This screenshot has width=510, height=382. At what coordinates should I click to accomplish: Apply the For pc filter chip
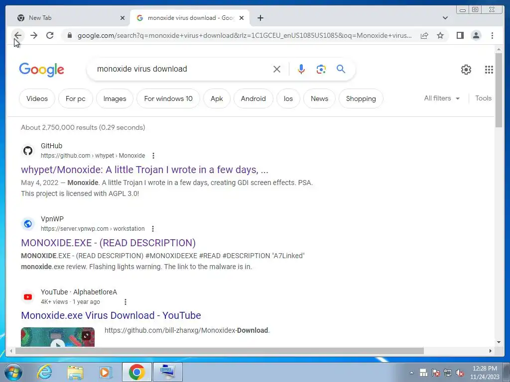76,98
